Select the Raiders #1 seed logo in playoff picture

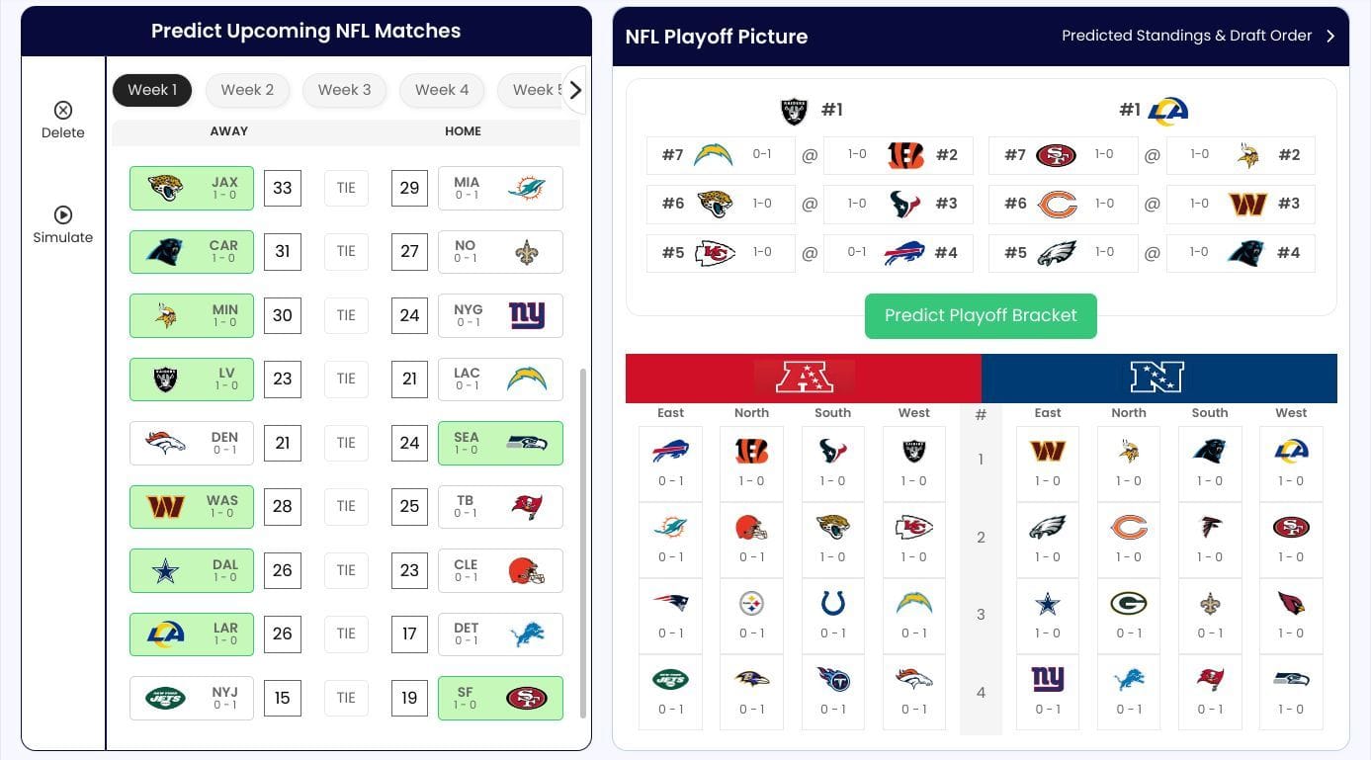tap(796, 110)
